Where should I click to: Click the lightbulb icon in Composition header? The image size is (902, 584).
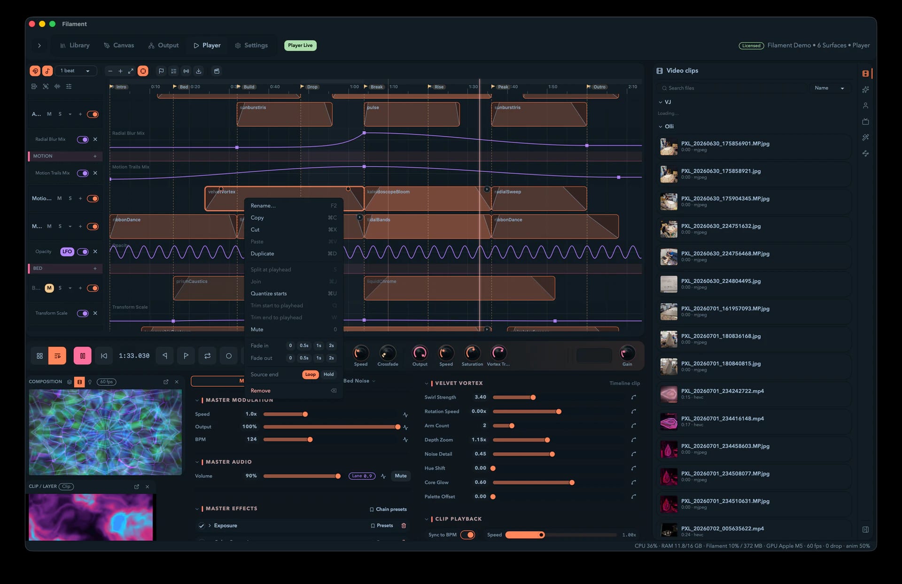(x=90, y=382)
